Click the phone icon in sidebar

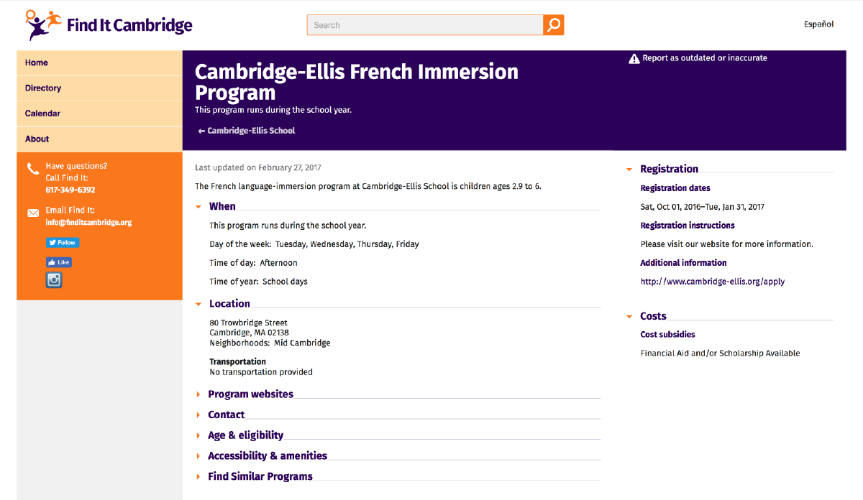(33, 170)
